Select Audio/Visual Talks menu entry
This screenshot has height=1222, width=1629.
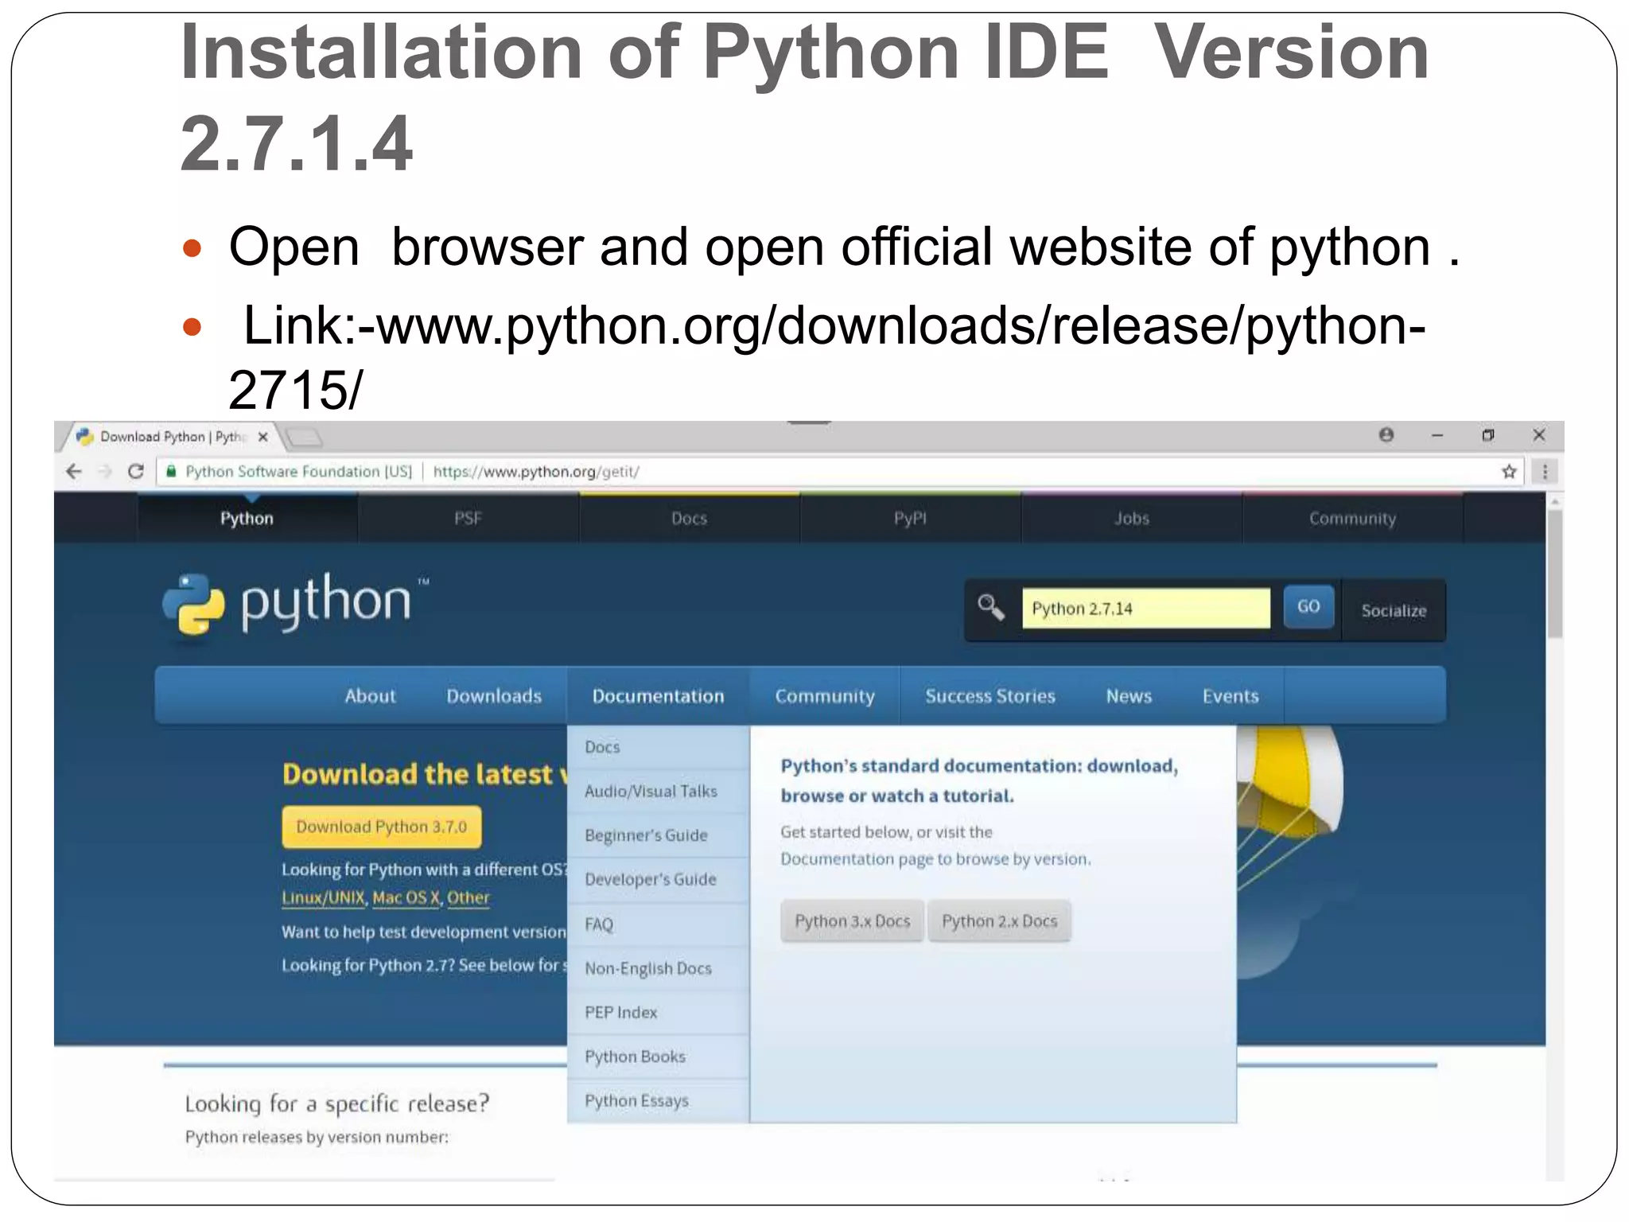659,792
